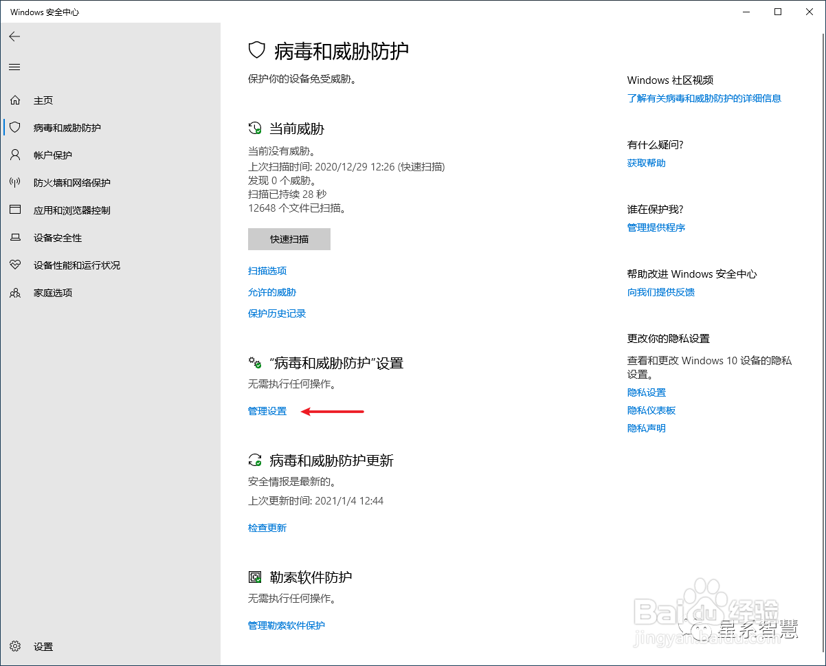Screen dimensions: 826x666
Task: Open 管理勒索软件保护 link
Action: click(287, 625)
